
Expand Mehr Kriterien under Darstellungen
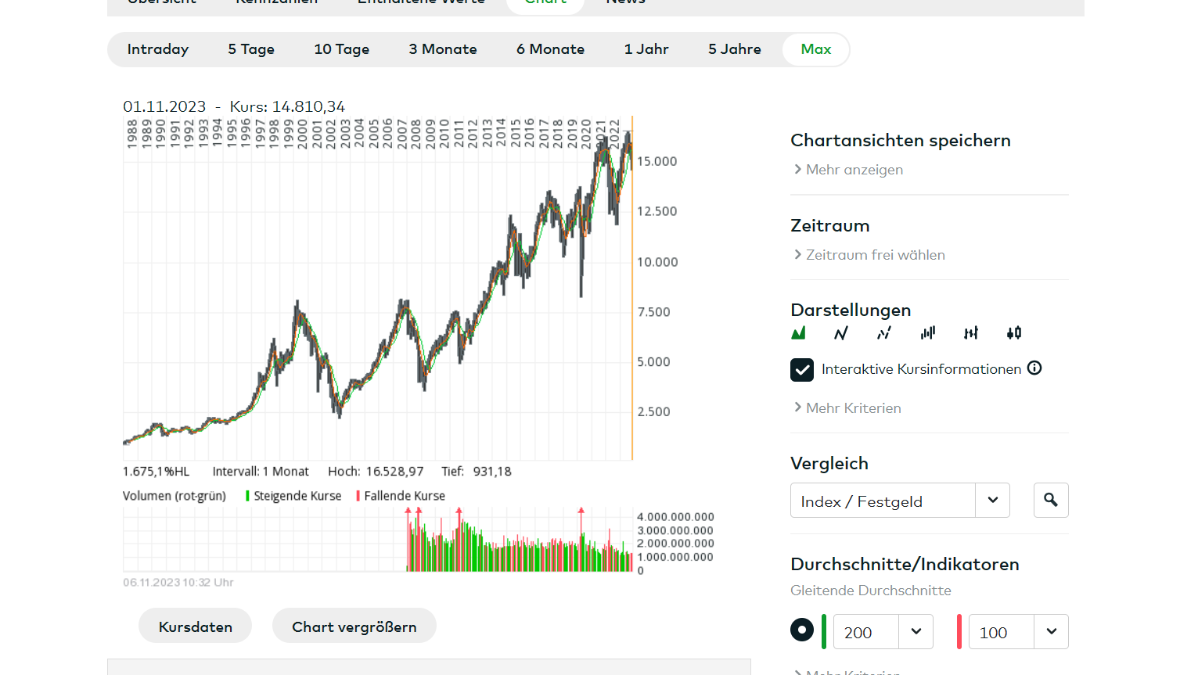[x=853, y=408]
